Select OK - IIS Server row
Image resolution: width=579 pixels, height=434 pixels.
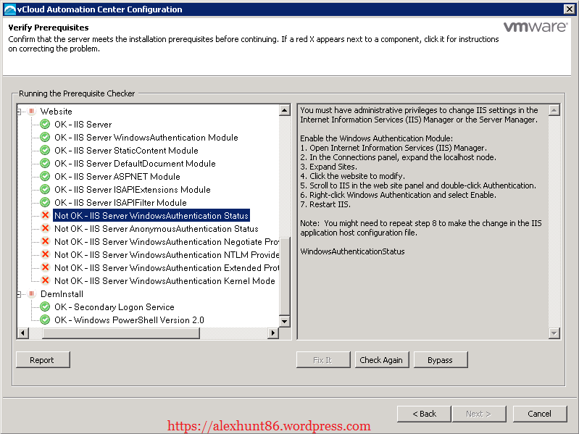[83, 125]
